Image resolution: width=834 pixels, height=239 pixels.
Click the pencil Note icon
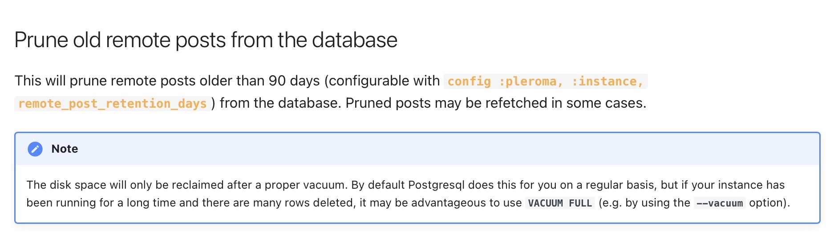click(35, 149)
